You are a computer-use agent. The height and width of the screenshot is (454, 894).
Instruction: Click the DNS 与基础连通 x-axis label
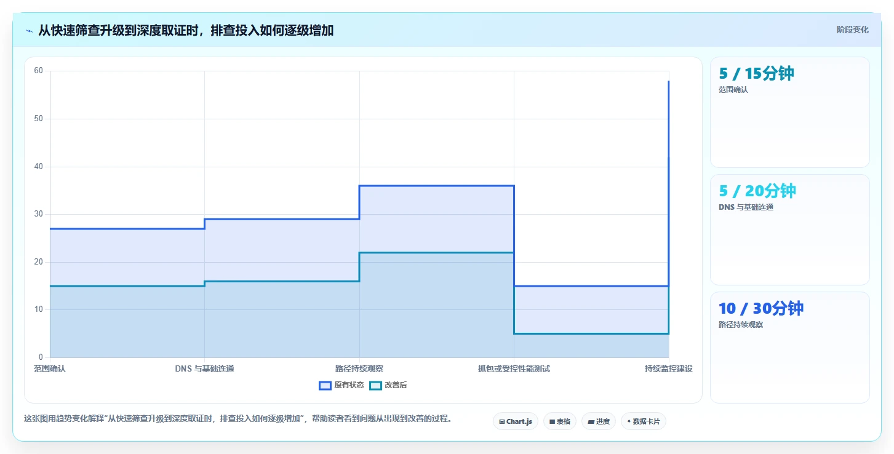pos(204,368)
